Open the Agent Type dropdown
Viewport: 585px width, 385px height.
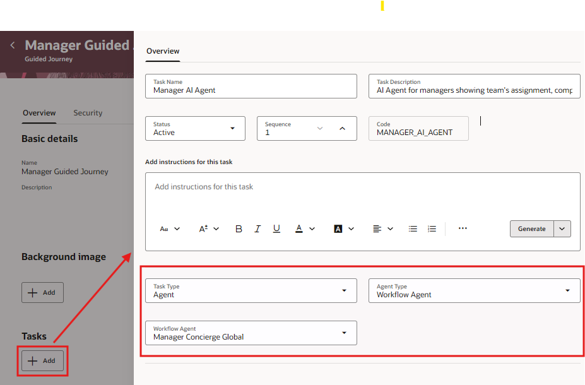click(x=474, y=290)
